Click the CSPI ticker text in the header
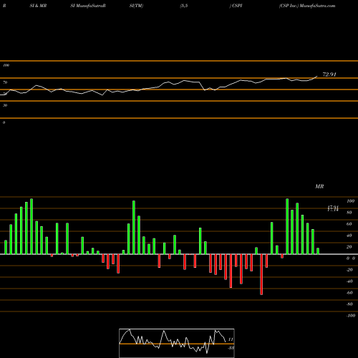This screenshot has width=358, height=358. 237,6
